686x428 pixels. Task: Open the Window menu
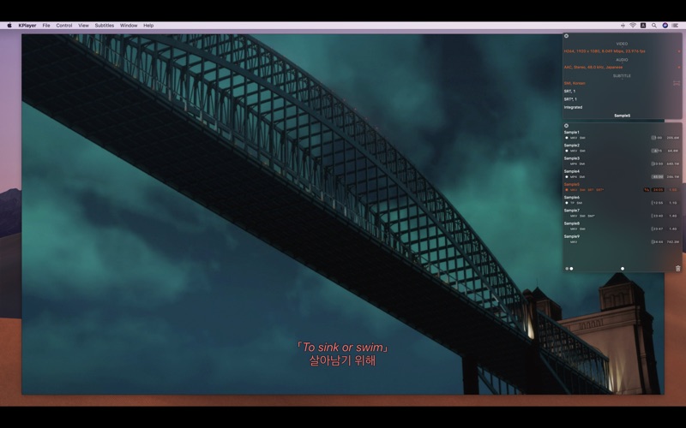(x=129, y=26)
